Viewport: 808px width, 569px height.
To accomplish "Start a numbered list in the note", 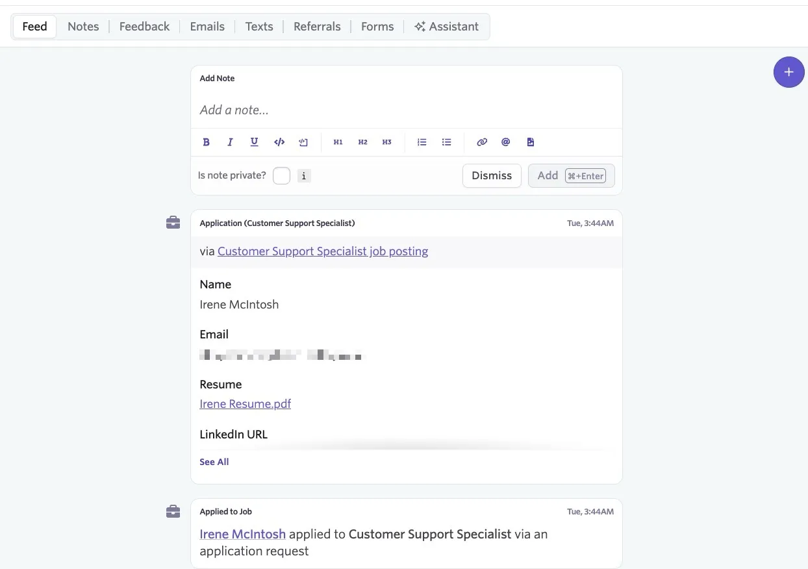I will coord(422,142).
